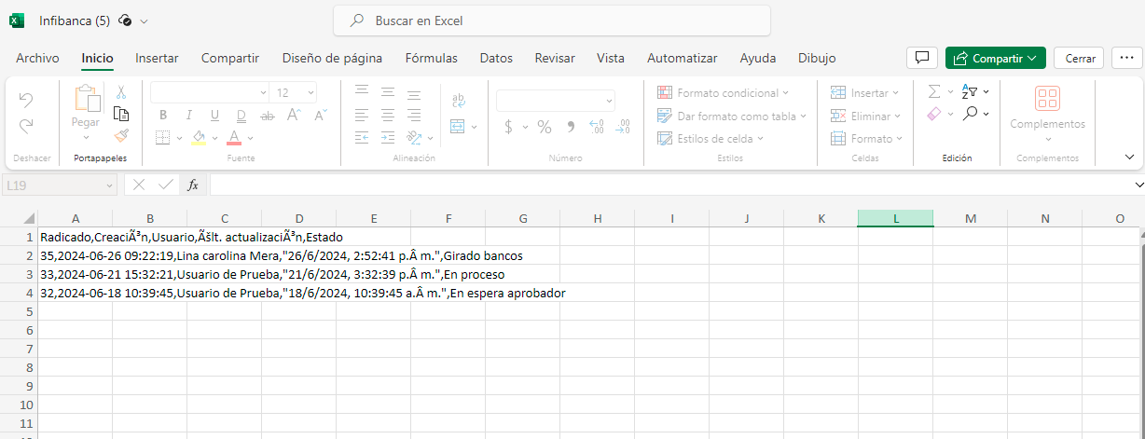
Task: Open Dar formato como tabla menu
Action: (732, 116)
